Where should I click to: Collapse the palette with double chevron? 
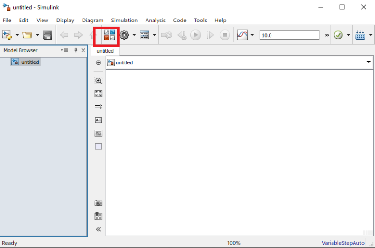[x=98, y=229]
